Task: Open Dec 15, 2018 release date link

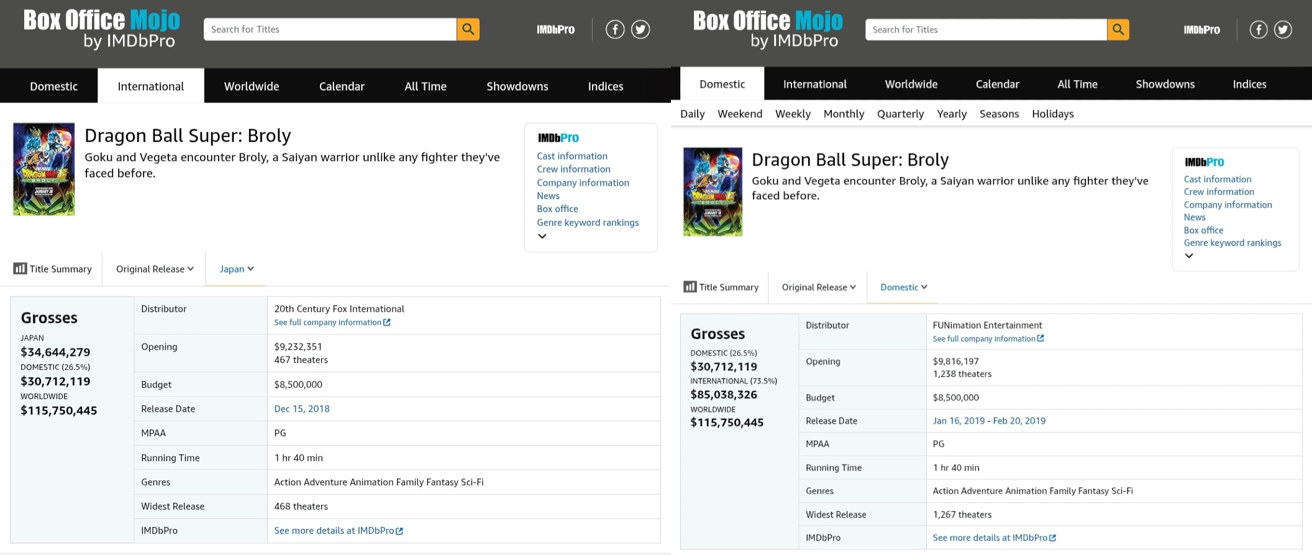Action: click(302, 408)
